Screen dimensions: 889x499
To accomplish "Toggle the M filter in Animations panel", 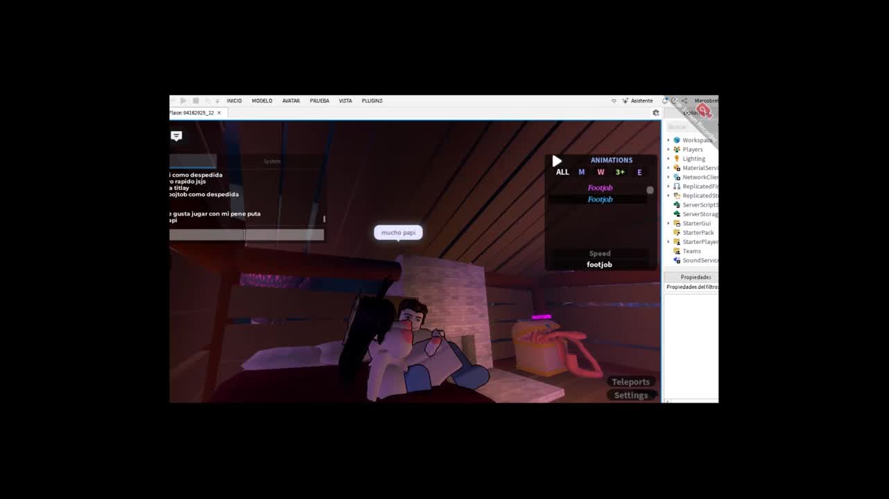I will tap(582, 172).
